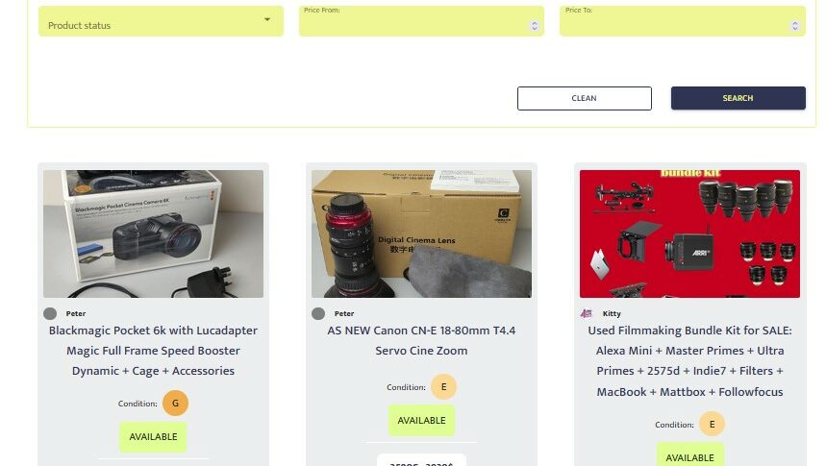Open the Blackmagic Pocket 6k listing title
826x466 pixels.
coord(153,351)
